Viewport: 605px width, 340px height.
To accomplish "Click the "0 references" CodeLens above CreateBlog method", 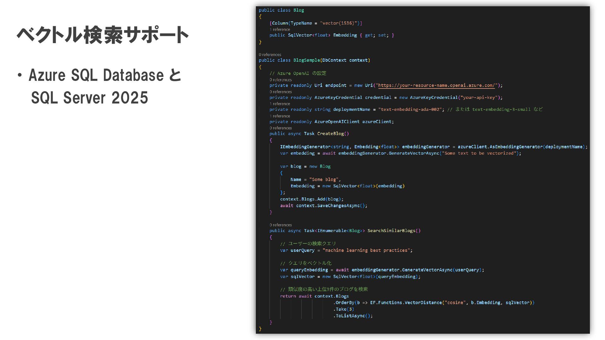I will pos(280,128).
